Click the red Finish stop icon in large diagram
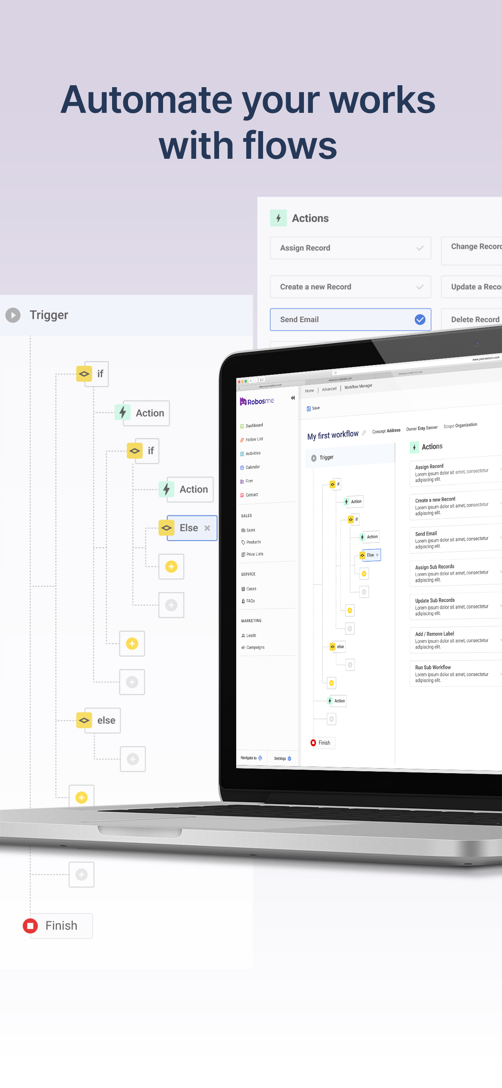Viewport: 502px width, 1088px height. 30,926
